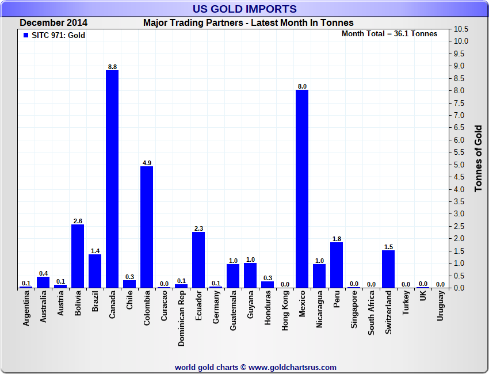Screen dimensions: 489x374
Task: Click the goldchartsrus.com footer credit
Action: pos(255,368)
